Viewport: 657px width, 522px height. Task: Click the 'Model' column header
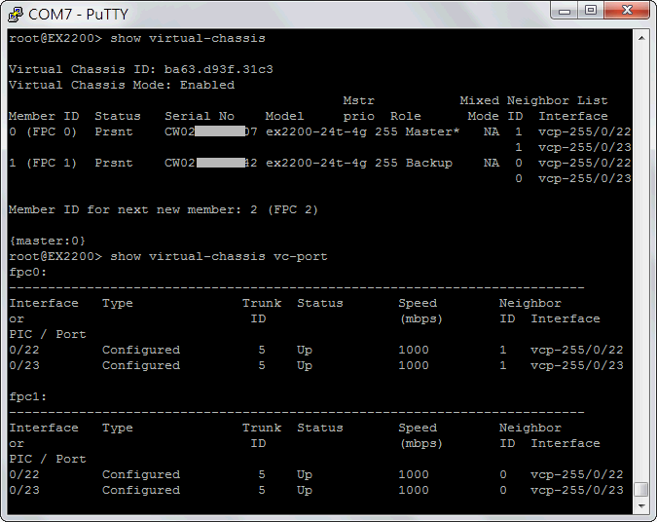pyautogui.click(x=284, y=116)
